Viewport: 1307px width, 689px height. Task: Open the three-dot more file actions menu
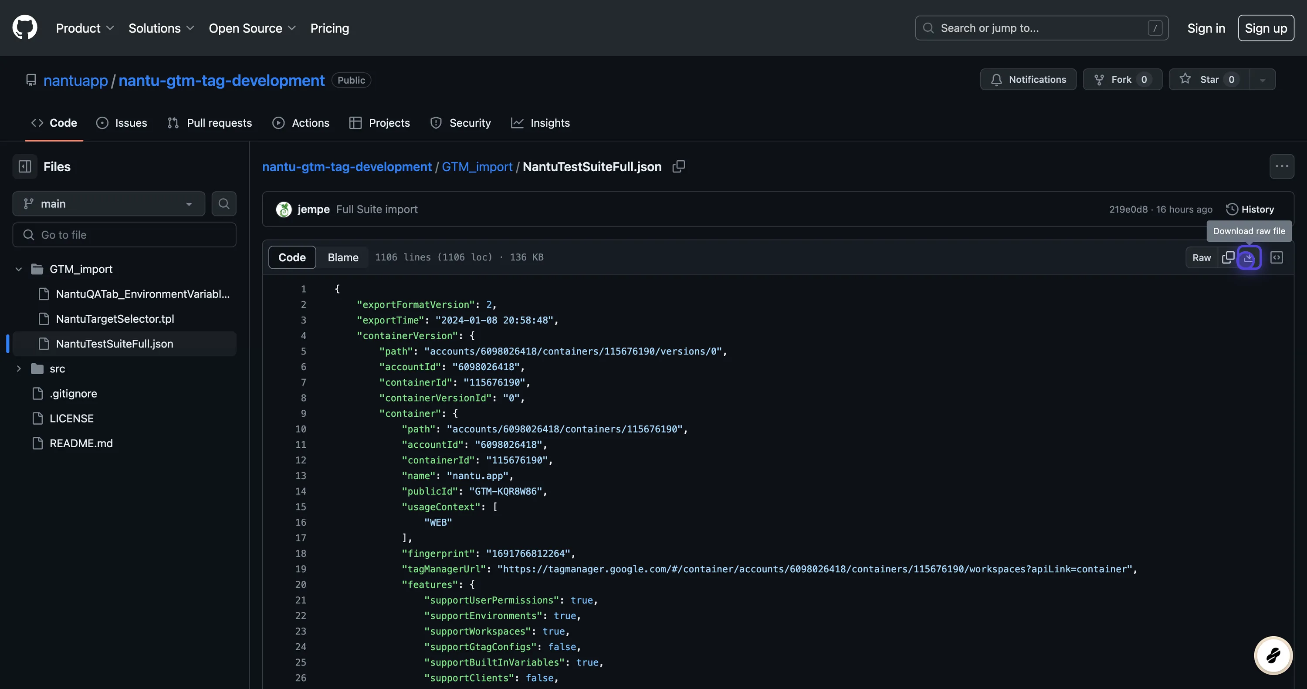pos(1282,166)
